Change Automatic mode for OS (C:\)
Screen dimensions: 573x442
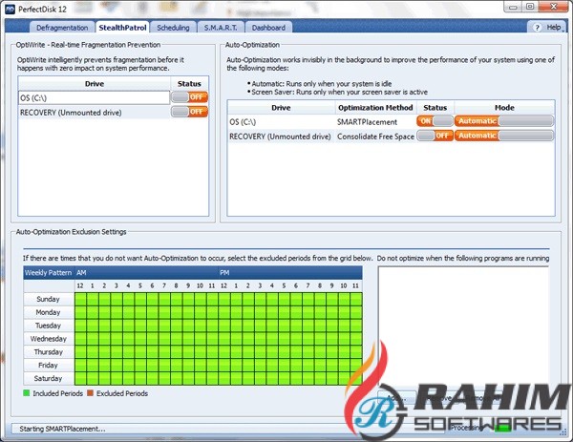pyautogui.click(x=504, y=121)
